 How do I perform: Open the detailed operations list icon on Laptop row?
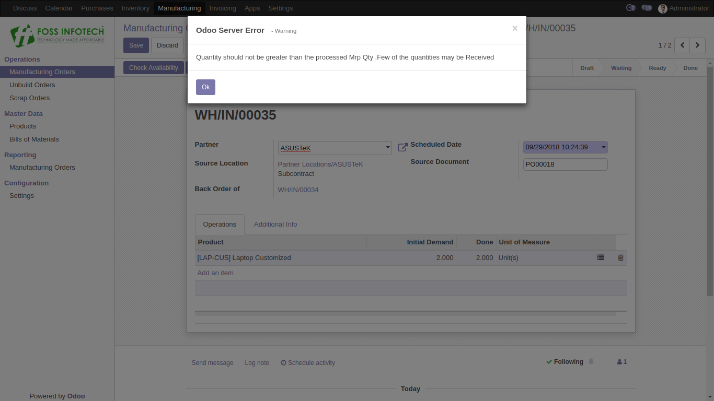(x=601, y=257)
